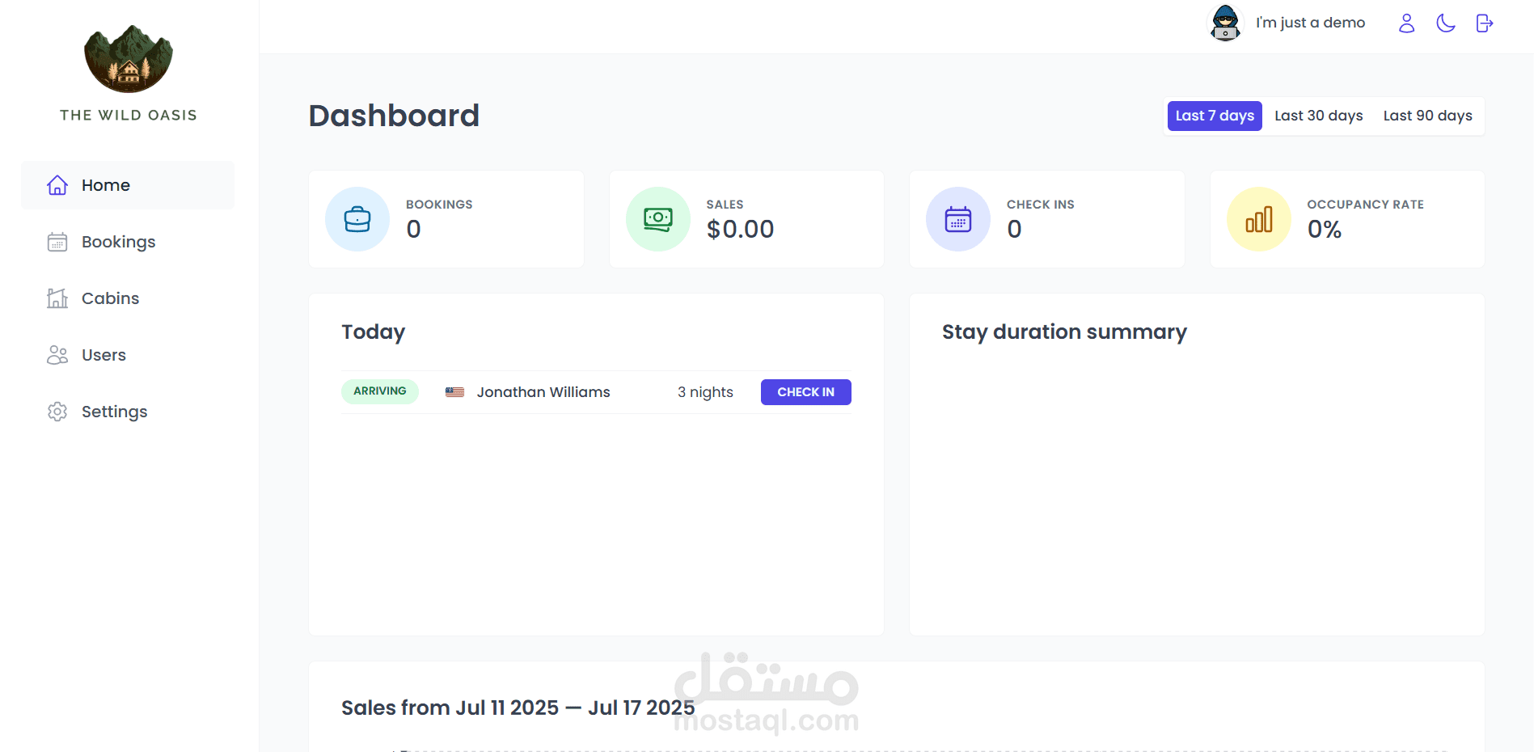This screenshot has height=752, width=1534.
Task: Click the Bookings calendar icon in sidebar
Action: (57, 242)
